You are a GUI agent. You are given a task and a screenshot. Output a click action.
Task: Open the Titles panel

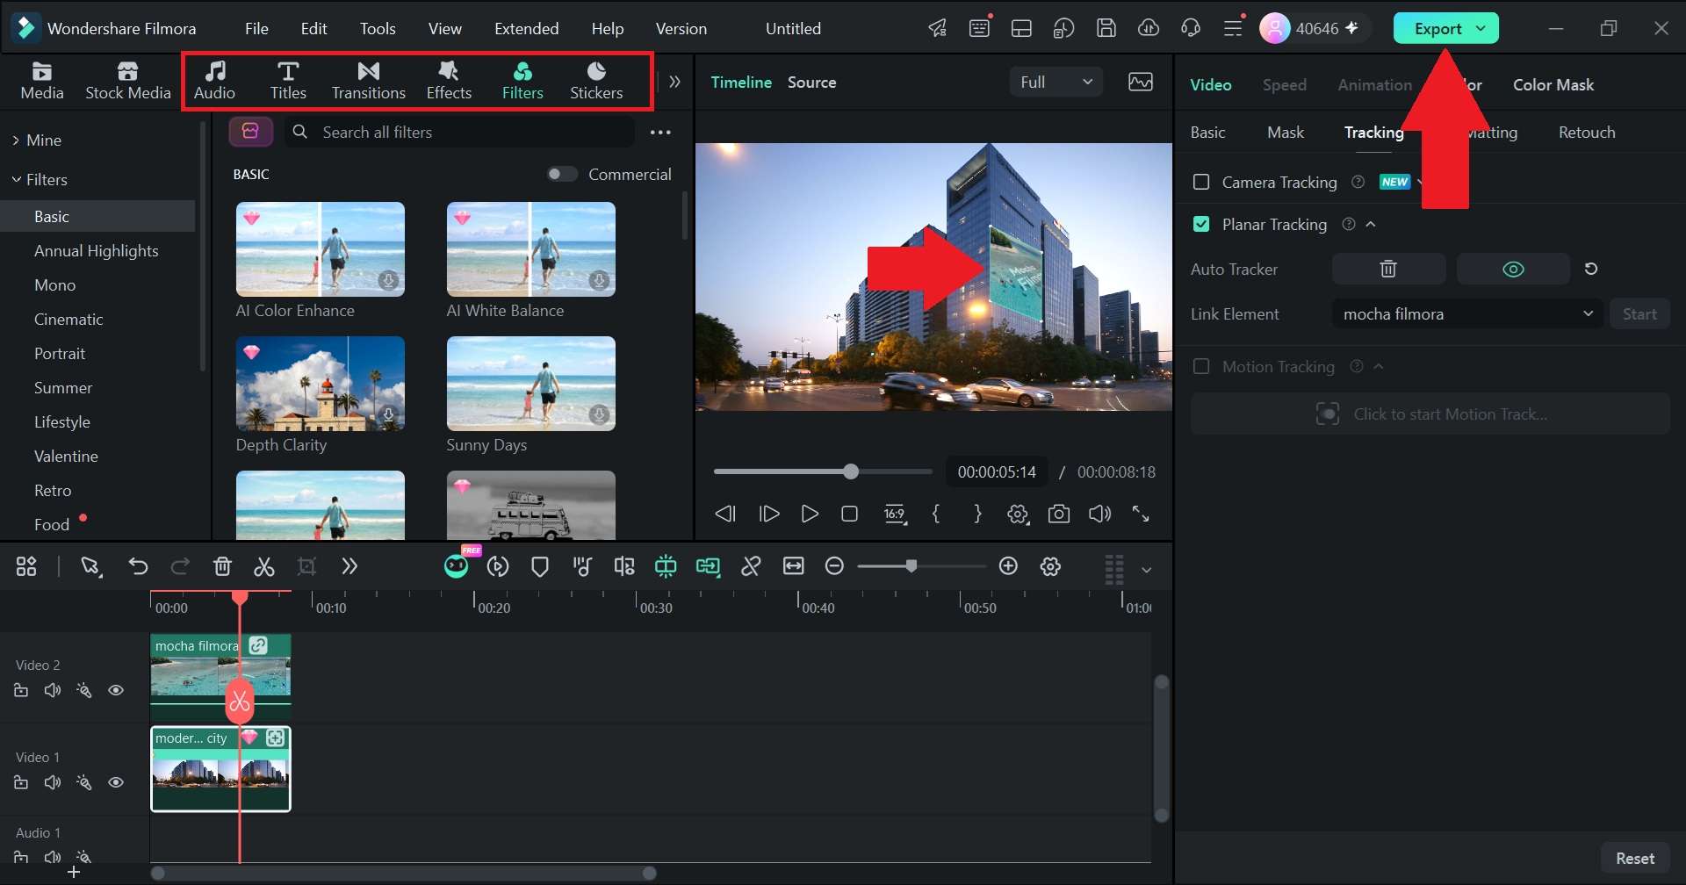[x=288, y=81]
